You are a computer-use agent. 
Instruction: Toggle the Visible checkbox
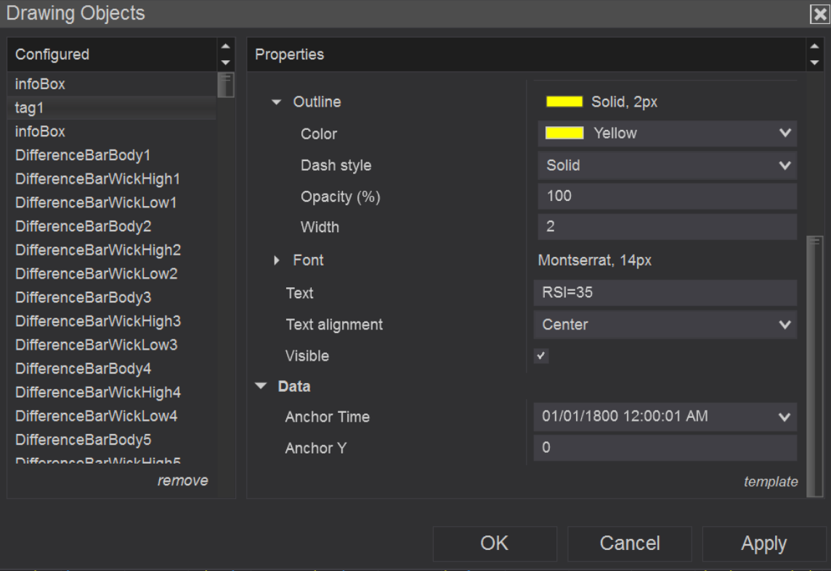pyautogui.click(x=541, y=356)
